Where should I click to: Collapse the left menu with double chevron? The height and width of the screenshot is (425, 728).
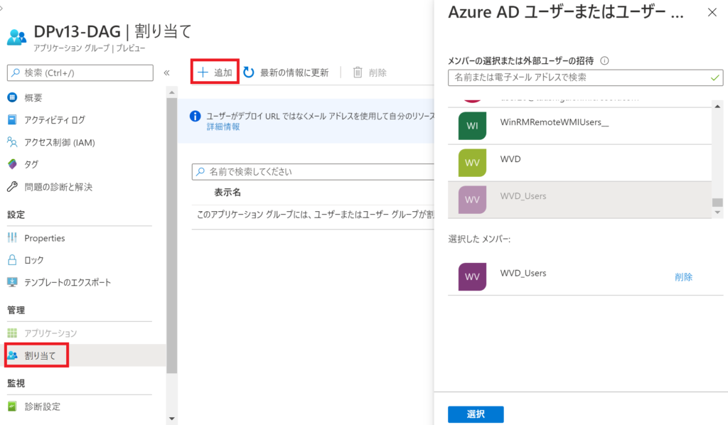(x=166, y=72)
